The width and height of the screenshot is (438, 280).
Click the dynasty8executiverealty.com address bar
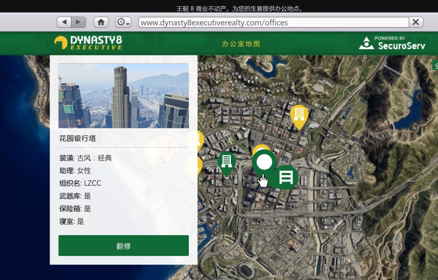[274, 22]
